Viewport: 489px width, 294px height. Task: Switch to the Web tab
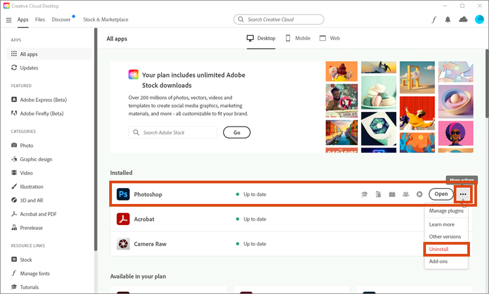pos(330,39)
